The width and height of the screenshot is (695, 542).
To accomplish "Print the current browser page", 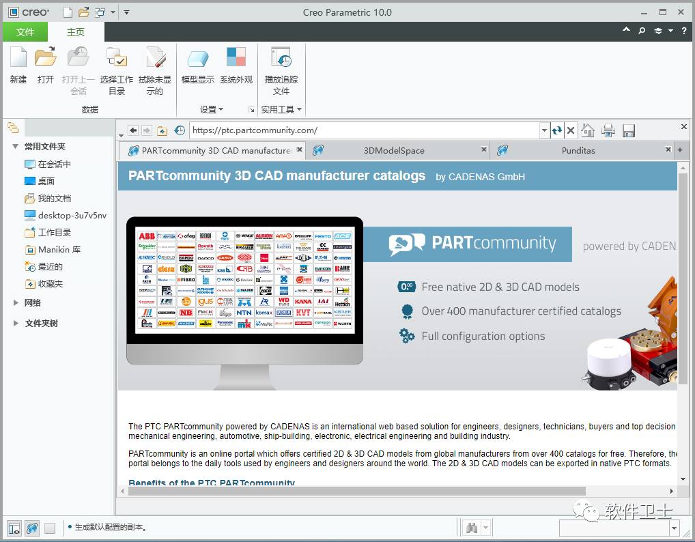I will coord(608,130).
